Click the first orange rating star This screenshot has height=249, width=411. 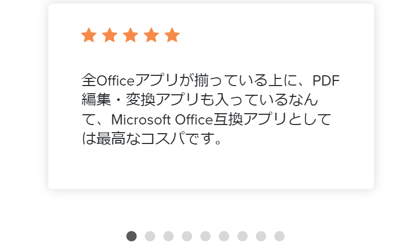click(x=89, y=35)
